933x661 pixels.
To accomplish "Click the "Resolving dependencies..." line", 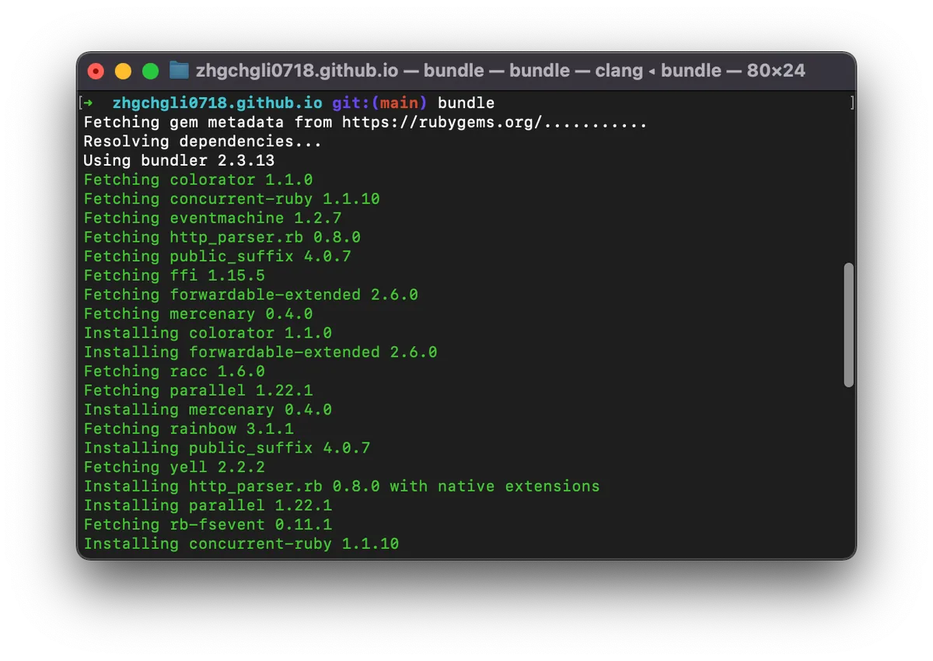I will click(x=202, y=142).
